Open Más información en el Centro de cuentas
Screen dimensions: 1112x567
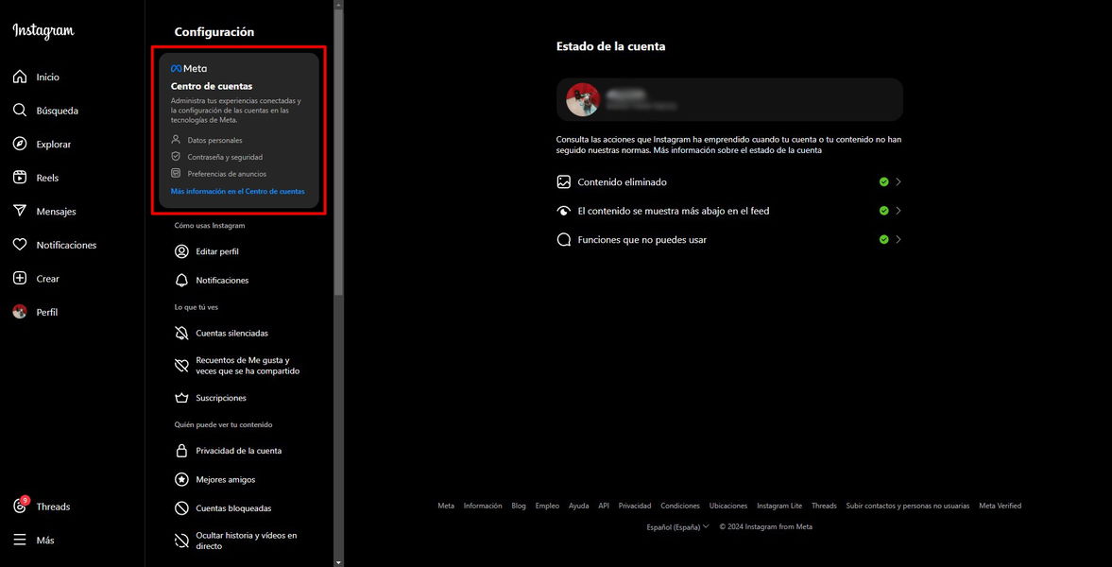237,192
